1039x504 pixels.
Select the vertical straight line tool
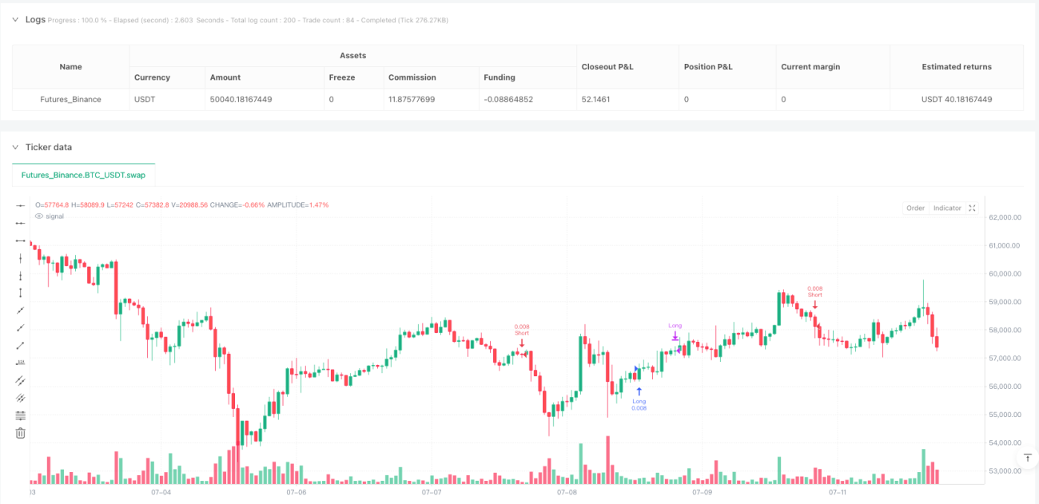(21, 258)
